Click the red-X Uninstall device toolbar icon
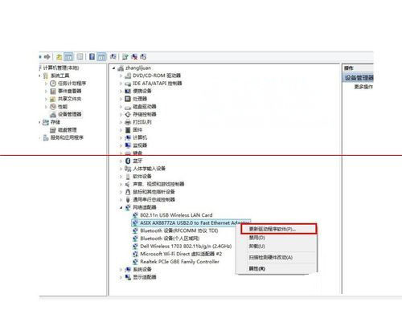The image size is (402, 310). [x=134, y=57]
